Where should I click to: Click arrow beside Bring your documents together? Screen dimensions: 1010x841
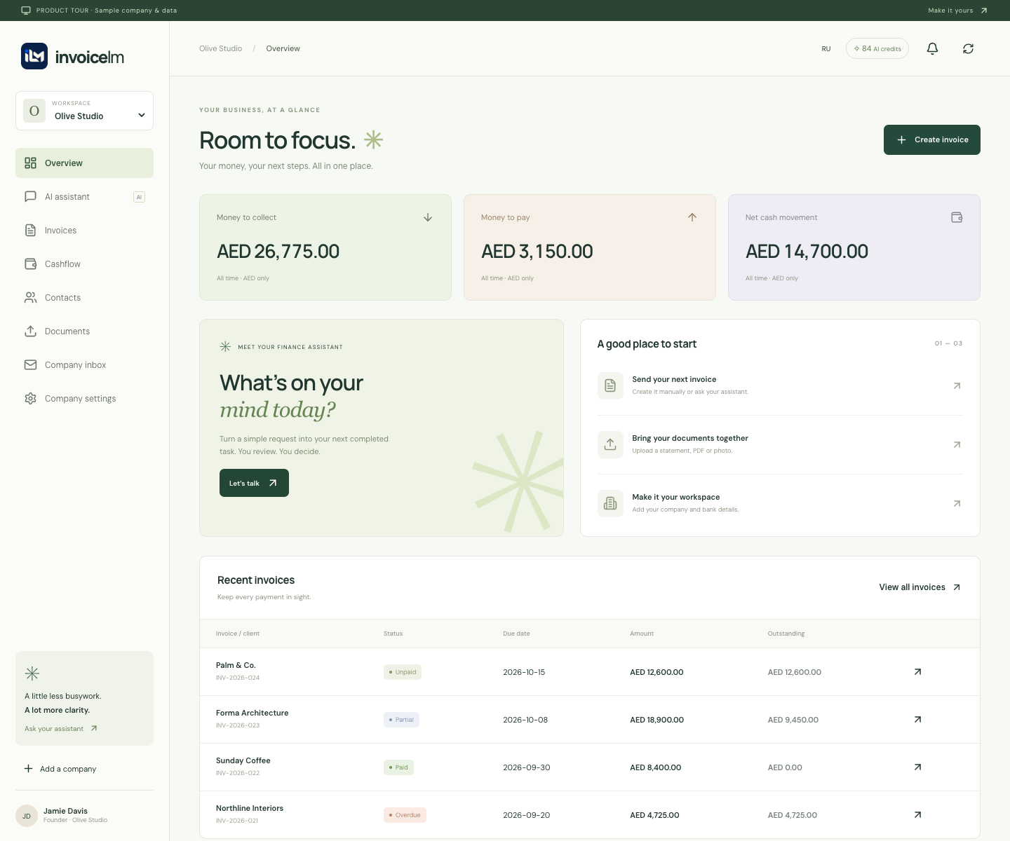tap(957, 445)
